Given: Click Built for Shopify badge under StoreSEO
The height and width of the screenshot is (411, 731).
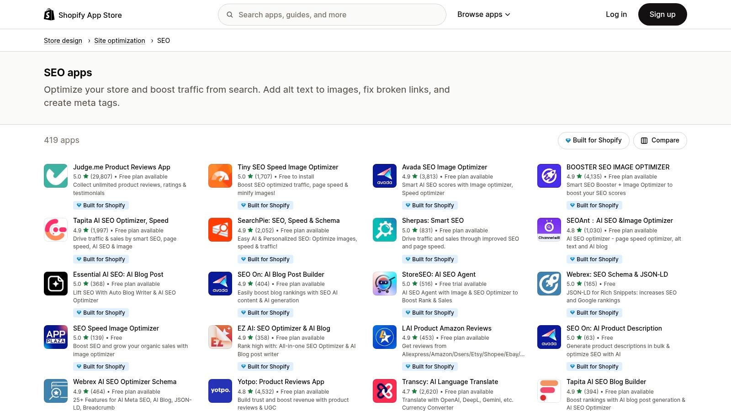Looking at the screenshot, I should click(x=430, y=313).
